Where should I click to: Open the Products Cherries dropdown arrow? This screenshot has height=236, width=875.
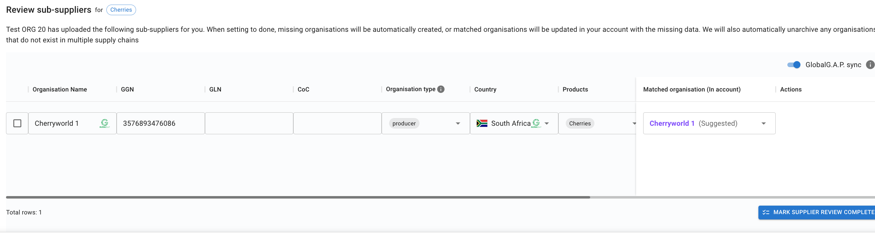click(x=634, y=123)
